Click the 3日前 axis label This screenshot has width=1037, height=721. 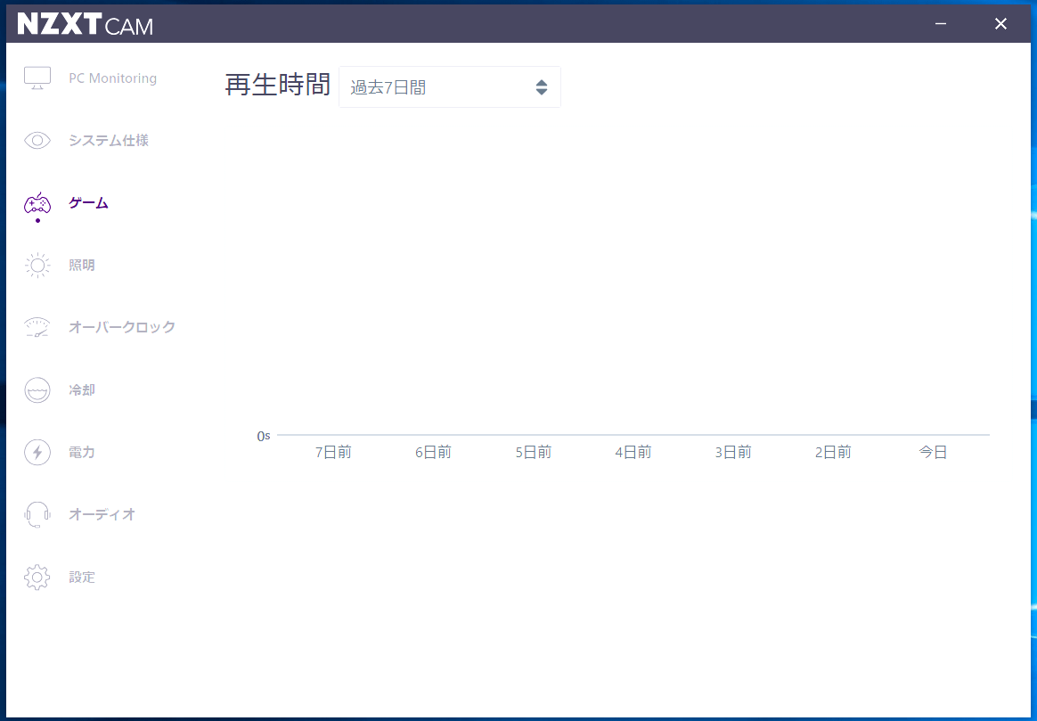click(733, 453)
